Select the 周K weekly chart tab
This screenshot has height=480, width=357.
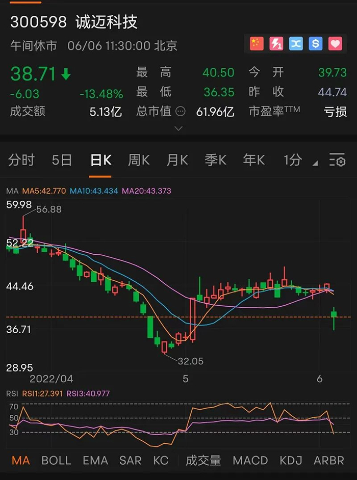click(139, 160)
